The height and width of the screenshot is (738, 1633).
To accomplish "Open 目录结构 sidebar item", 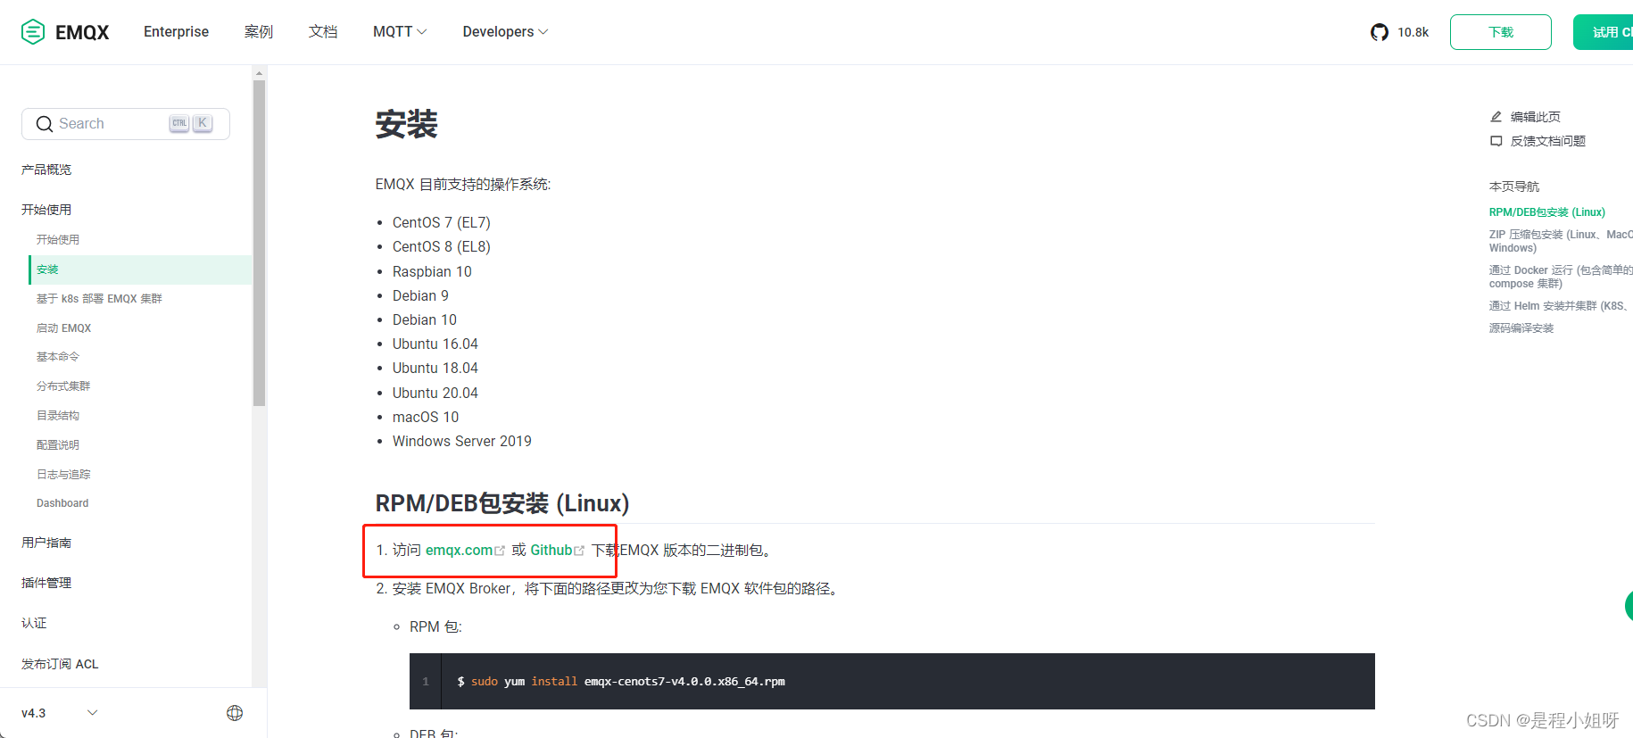I will click(58, 416).
